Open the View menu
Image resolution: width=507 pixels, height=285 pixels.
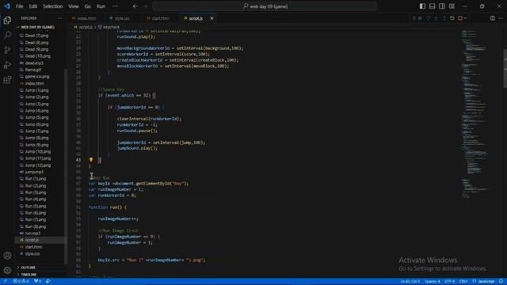point(74,6)
